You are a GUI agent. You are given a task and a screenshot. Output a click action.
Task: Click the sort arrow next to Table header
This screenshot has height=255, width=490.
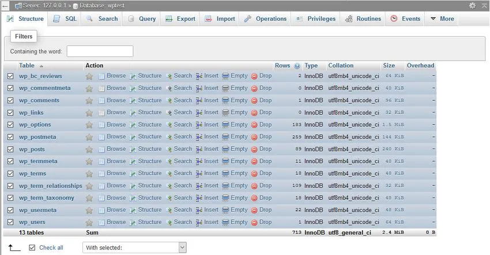coord(42,66)
